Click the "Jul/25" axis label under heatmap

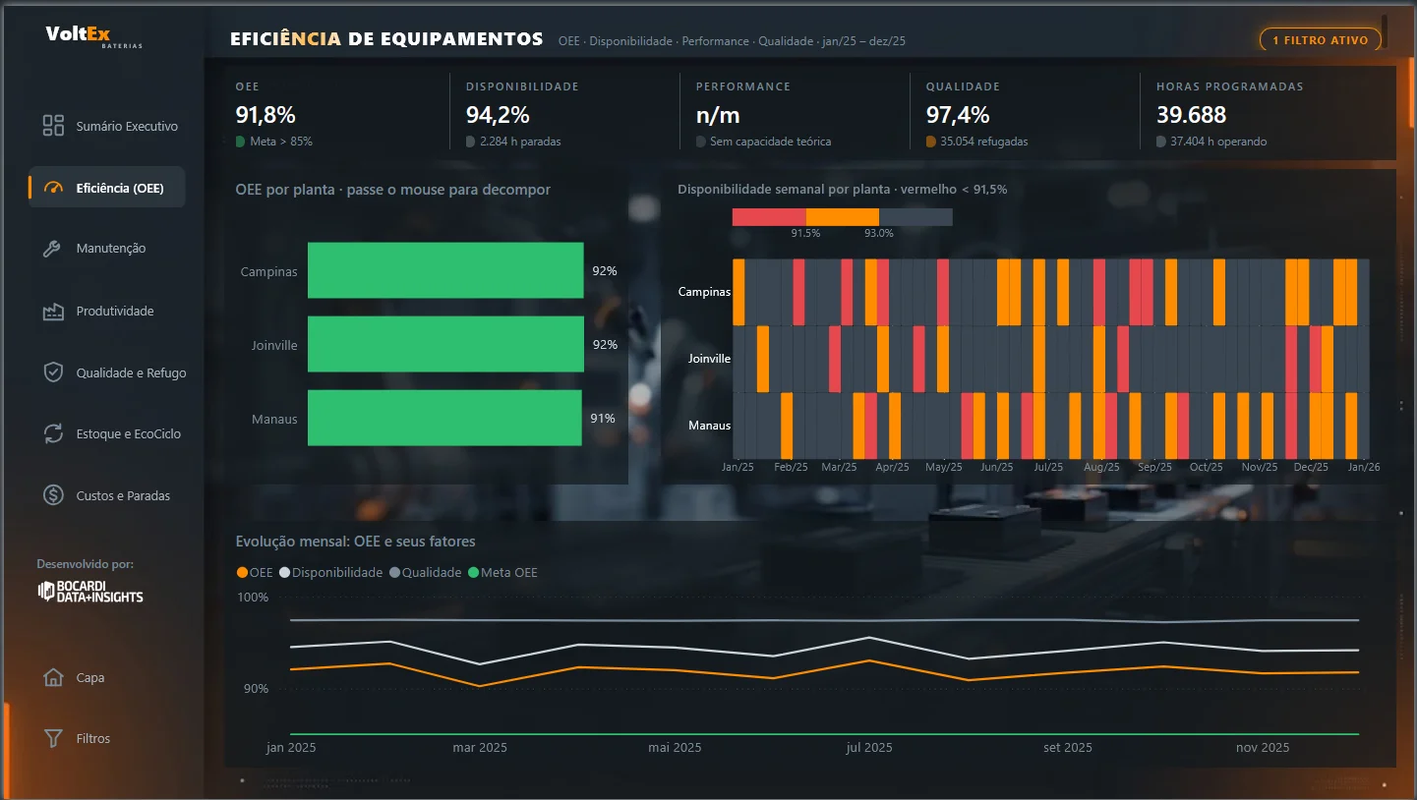point(1048,467)
